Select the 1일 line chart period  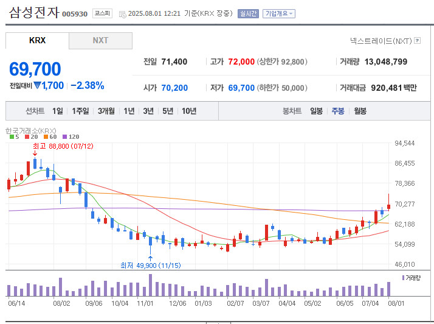click(x=57, y=111)
